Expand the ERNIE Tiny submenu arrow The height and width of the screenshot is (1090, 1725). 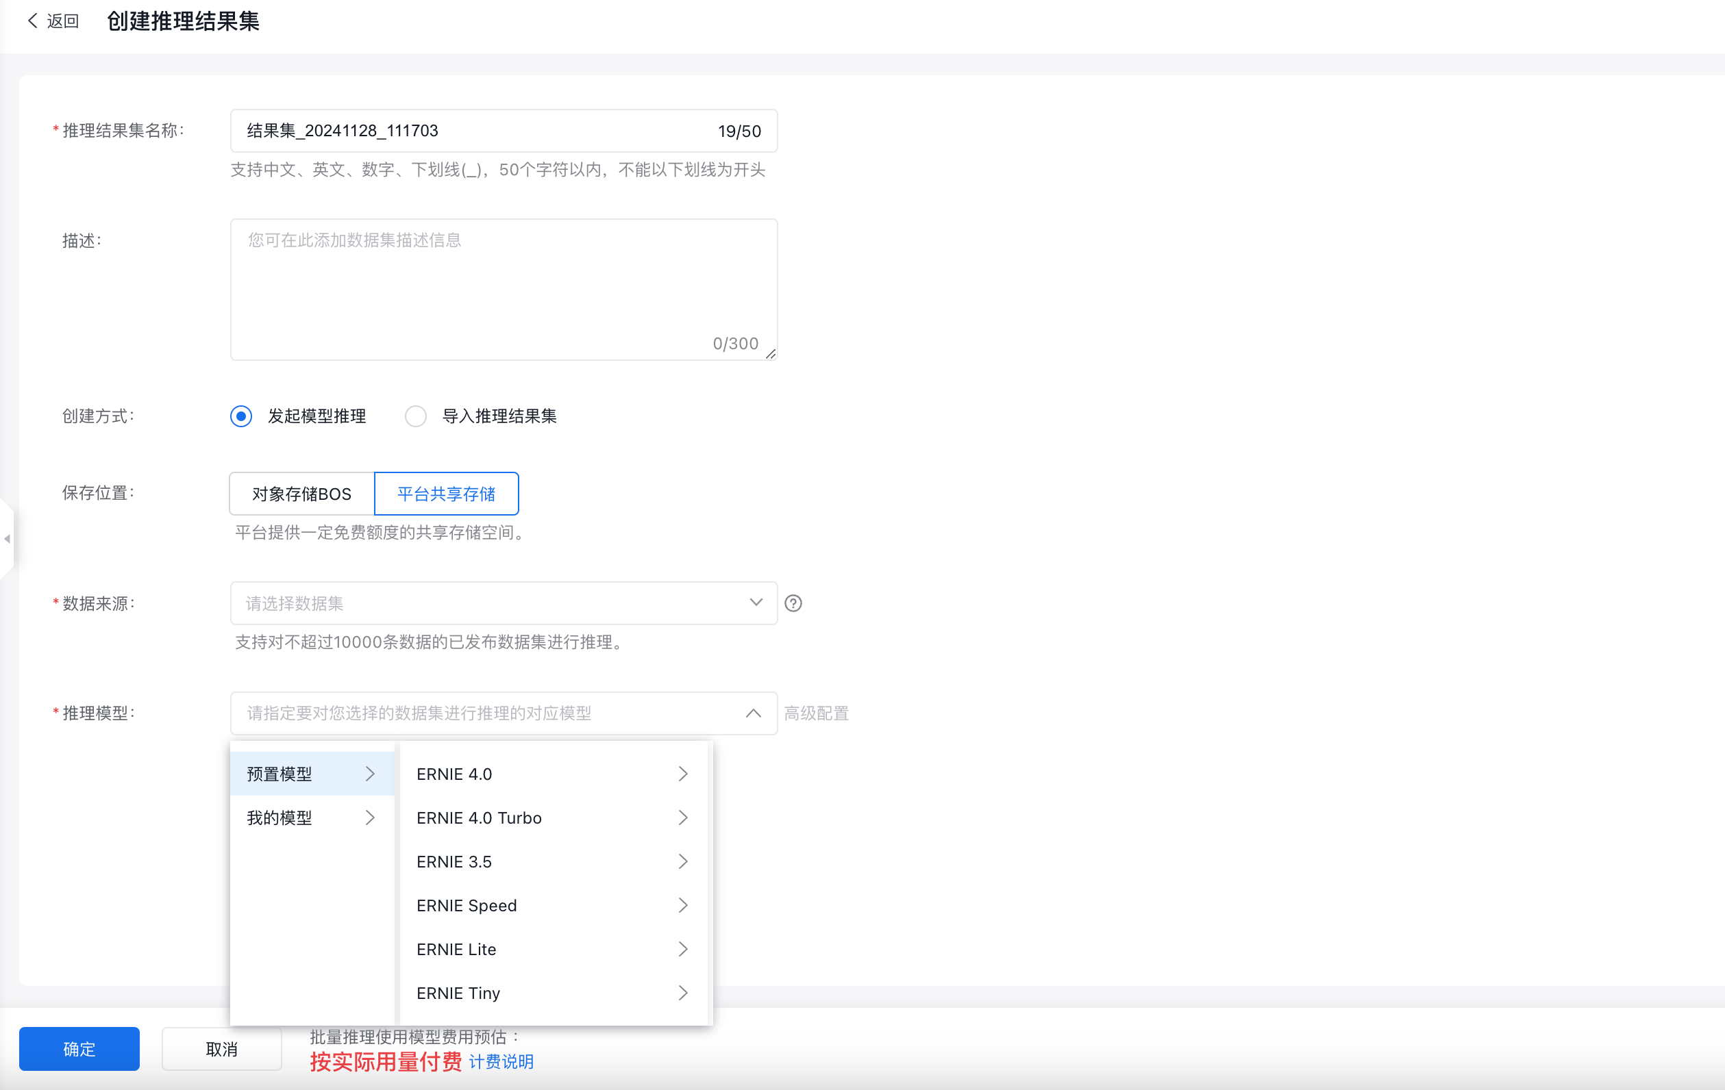coord(684,993)
